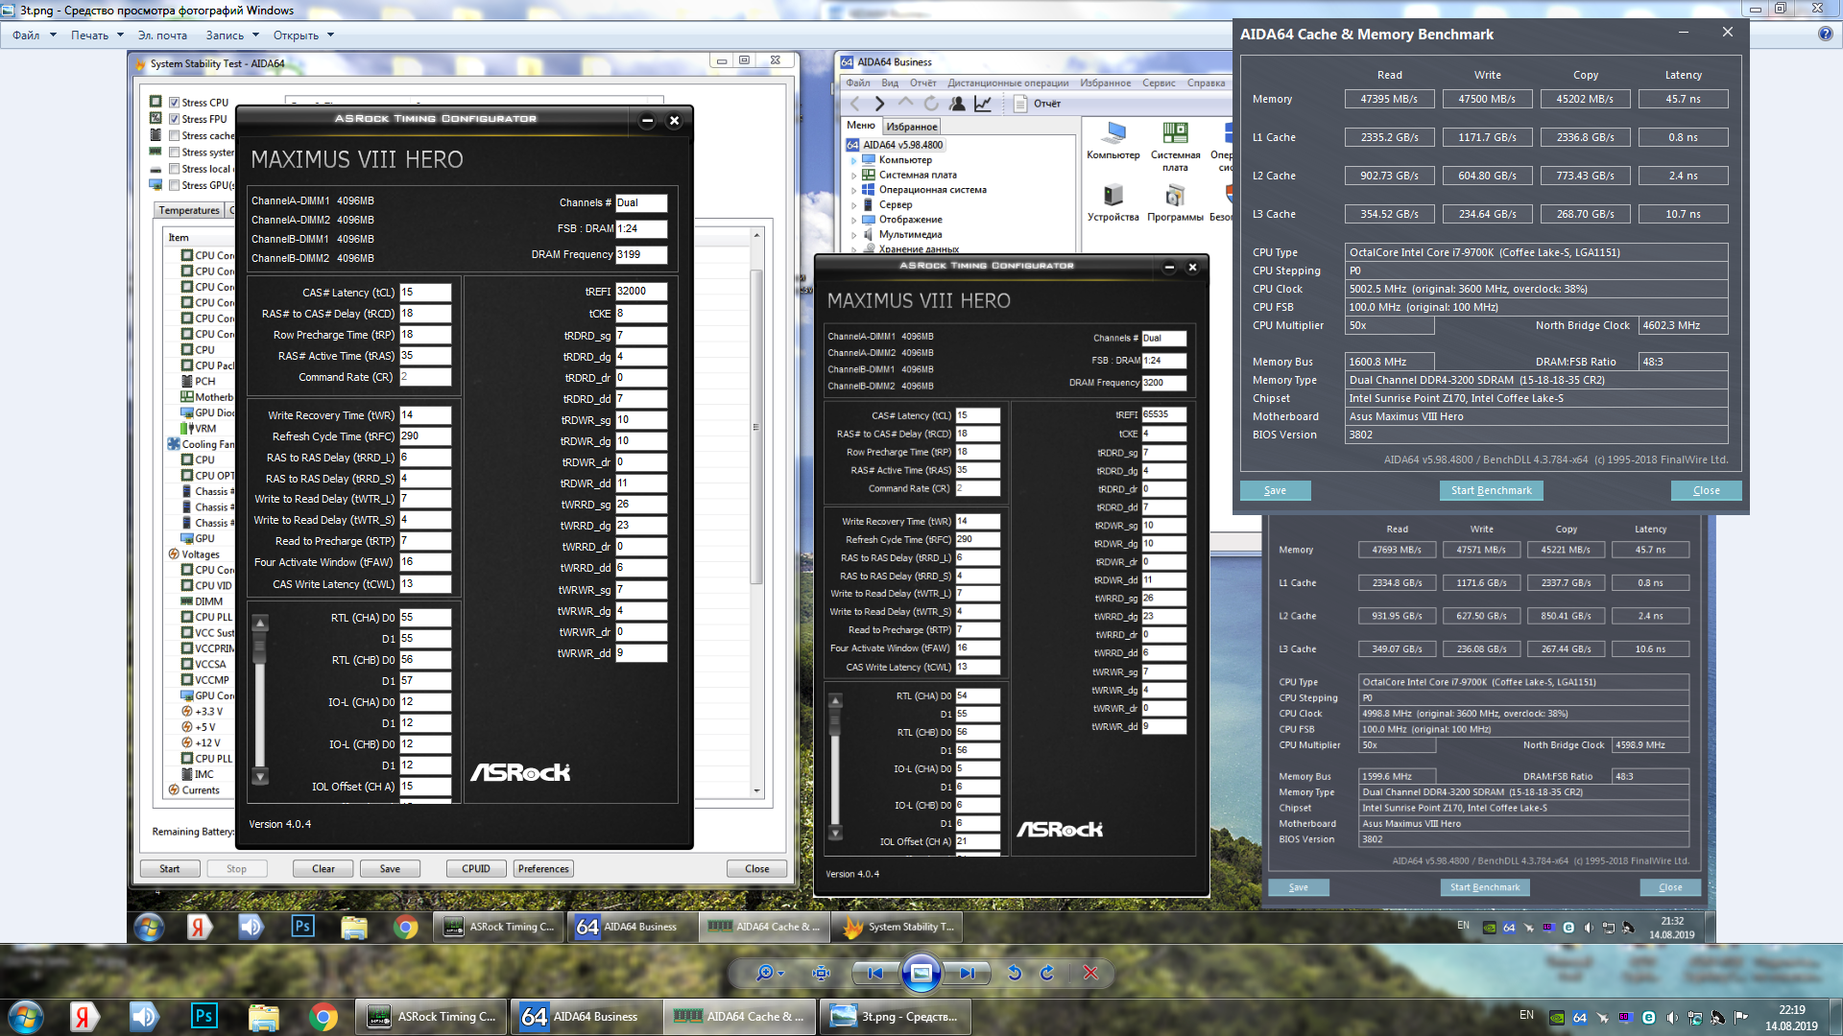
Task: Click the Actual size / fit to window icon
Action: [x=821, y=973]
